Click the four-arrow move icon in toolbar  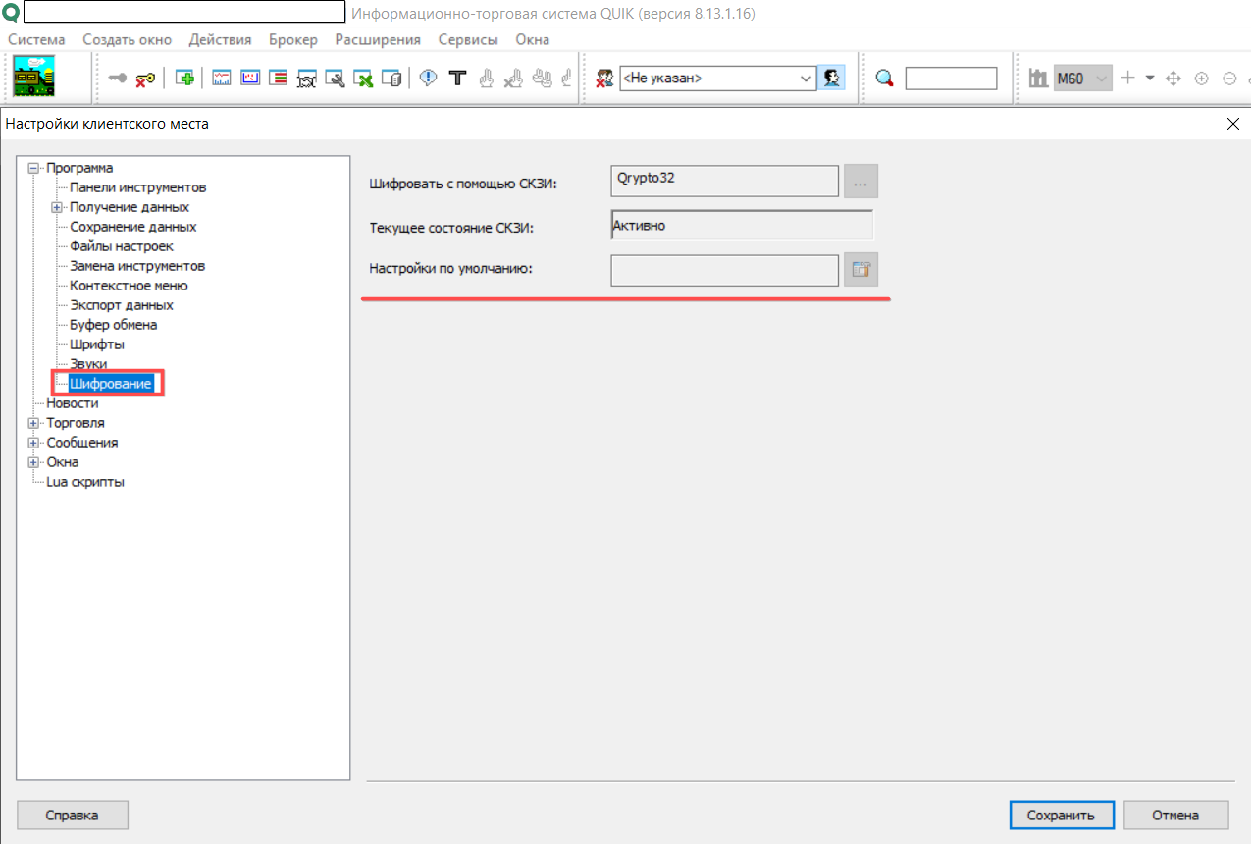click(1173, 79)
